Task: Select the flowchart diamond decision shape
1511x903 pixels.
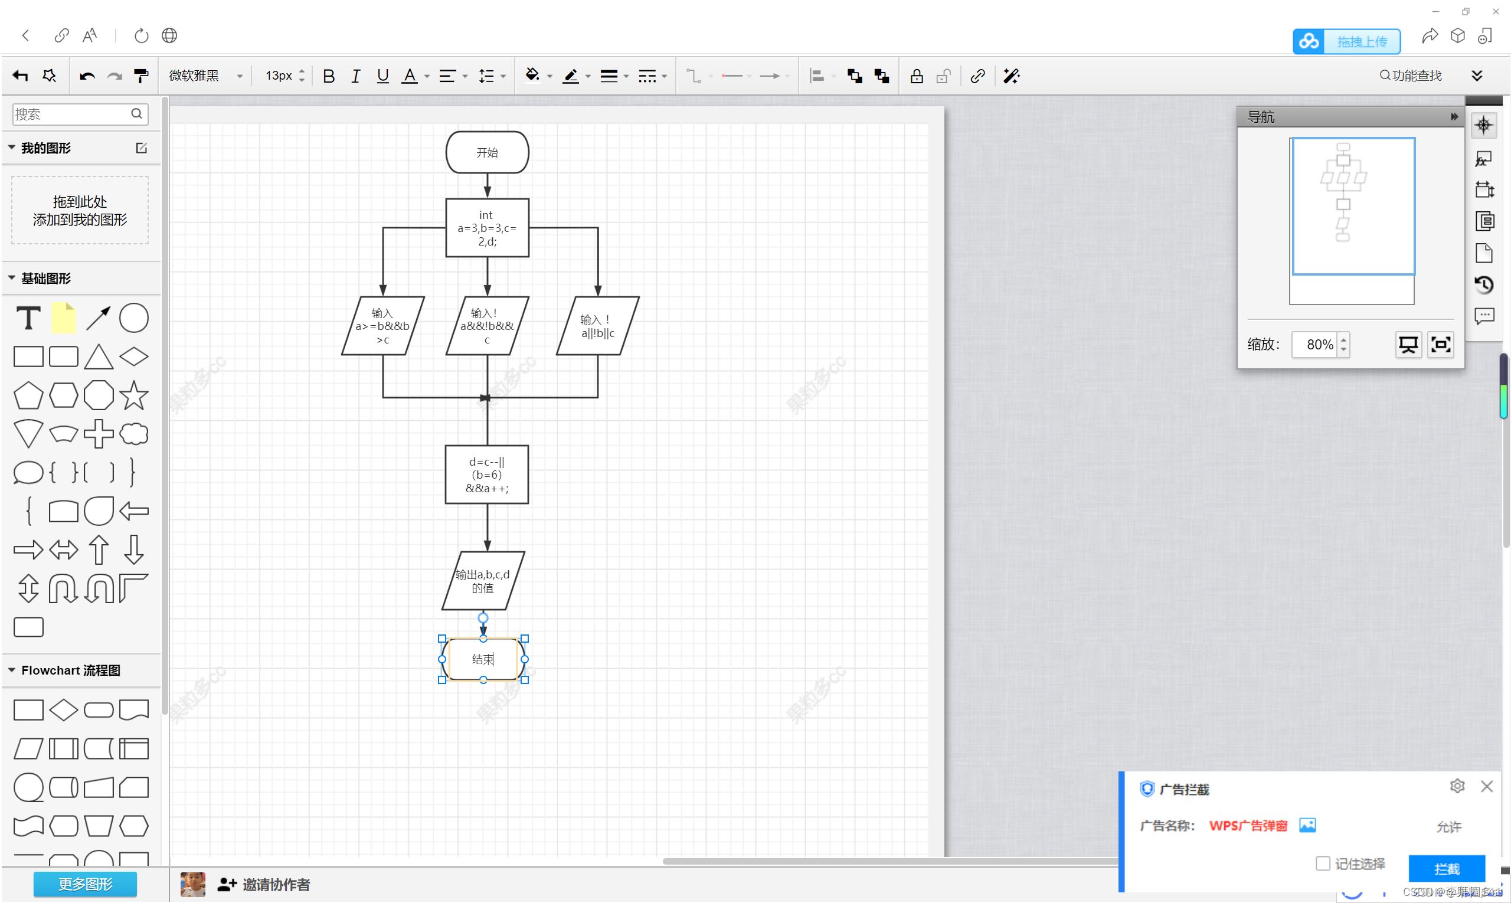Action: pos(63,709)
